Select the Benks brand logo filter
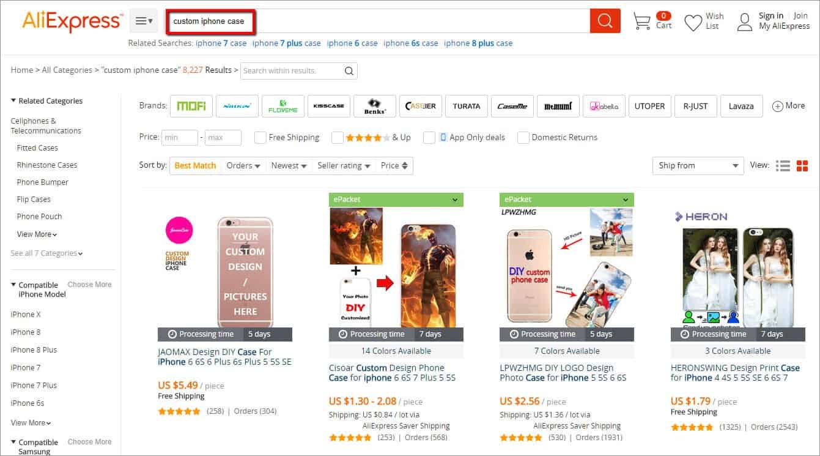Viewport: 820px width, 456px height. 374,105
